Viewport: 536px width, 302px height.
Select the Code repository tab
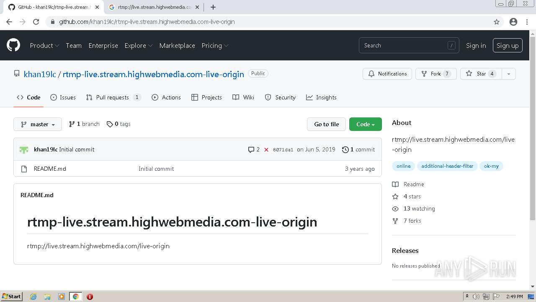[28, 97]
